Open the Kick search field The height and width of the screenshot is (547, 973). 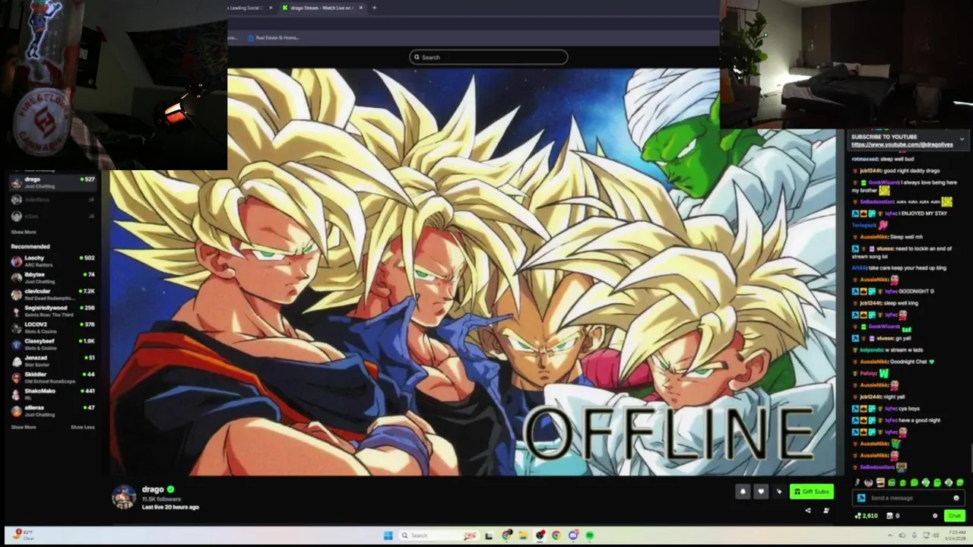pyautogui.click(x=488, y=57)
